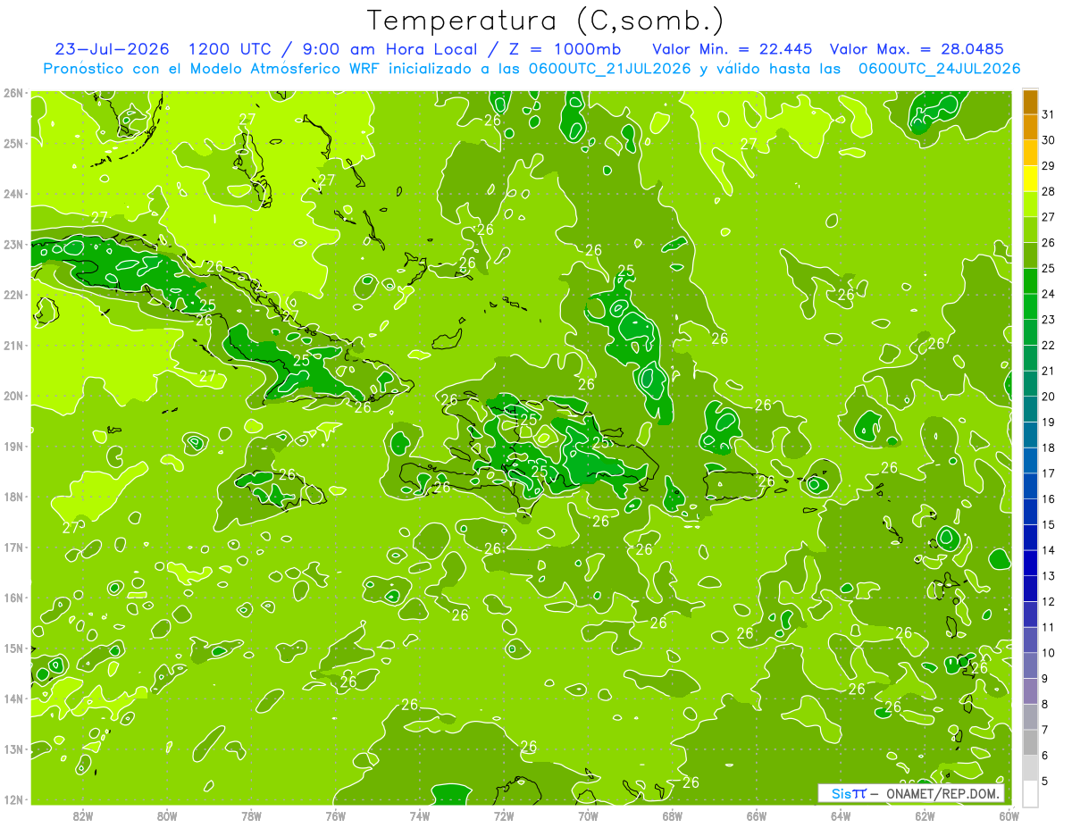Screen dimensions: 1072x828
Task: Click color scale label 29
Action: 1049,166
